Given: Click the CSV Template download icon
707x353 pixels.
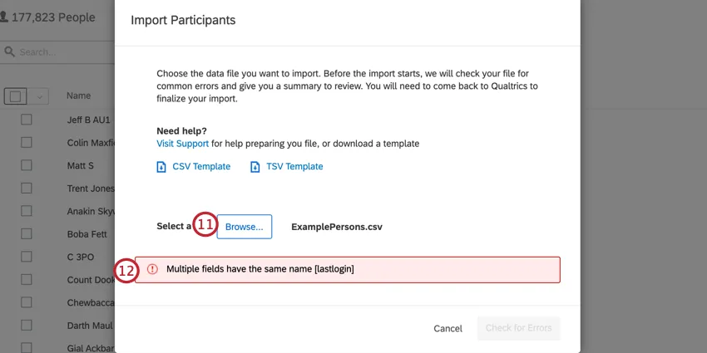Looking at the screenshot, I should [x=161, y=167].
